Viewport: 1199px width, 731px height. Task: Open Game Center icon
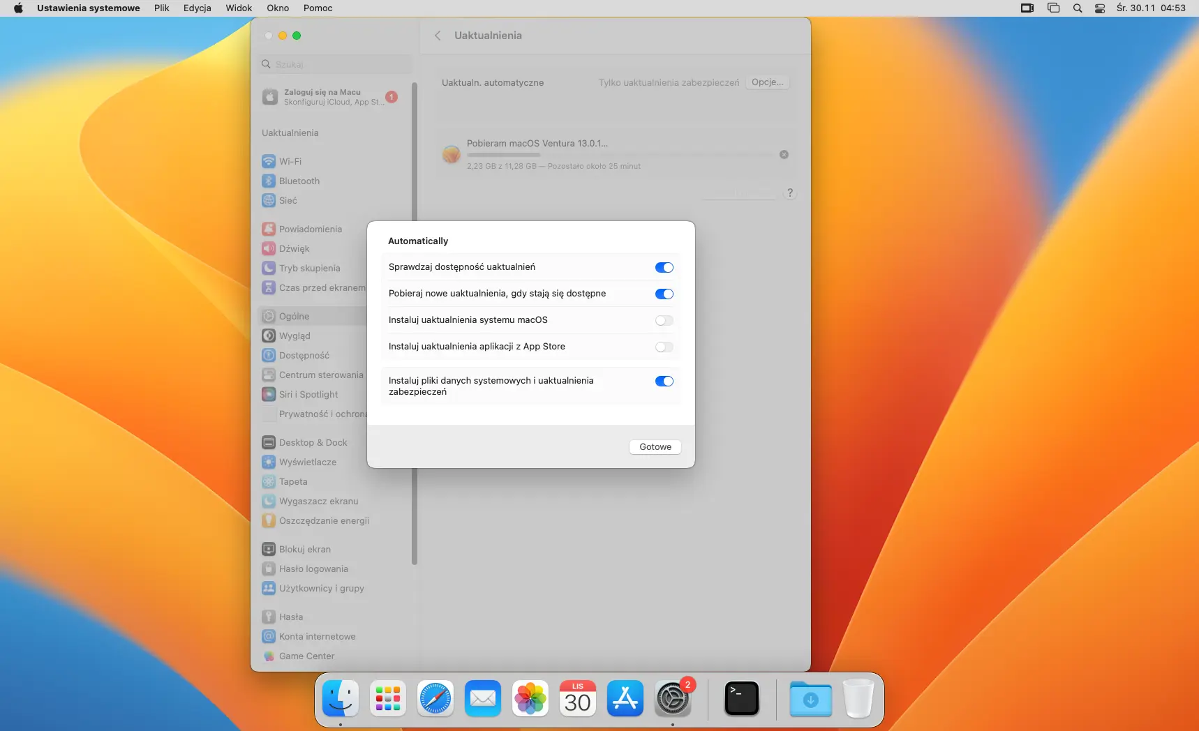coord(269,656)
